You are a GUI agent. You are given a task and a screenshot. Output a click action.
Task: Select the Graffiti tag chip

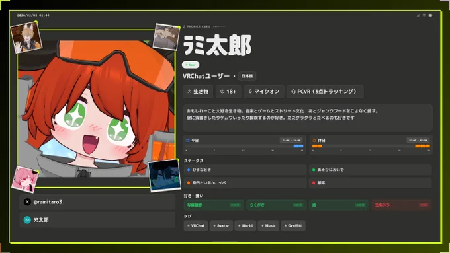(x=293, y=225)
